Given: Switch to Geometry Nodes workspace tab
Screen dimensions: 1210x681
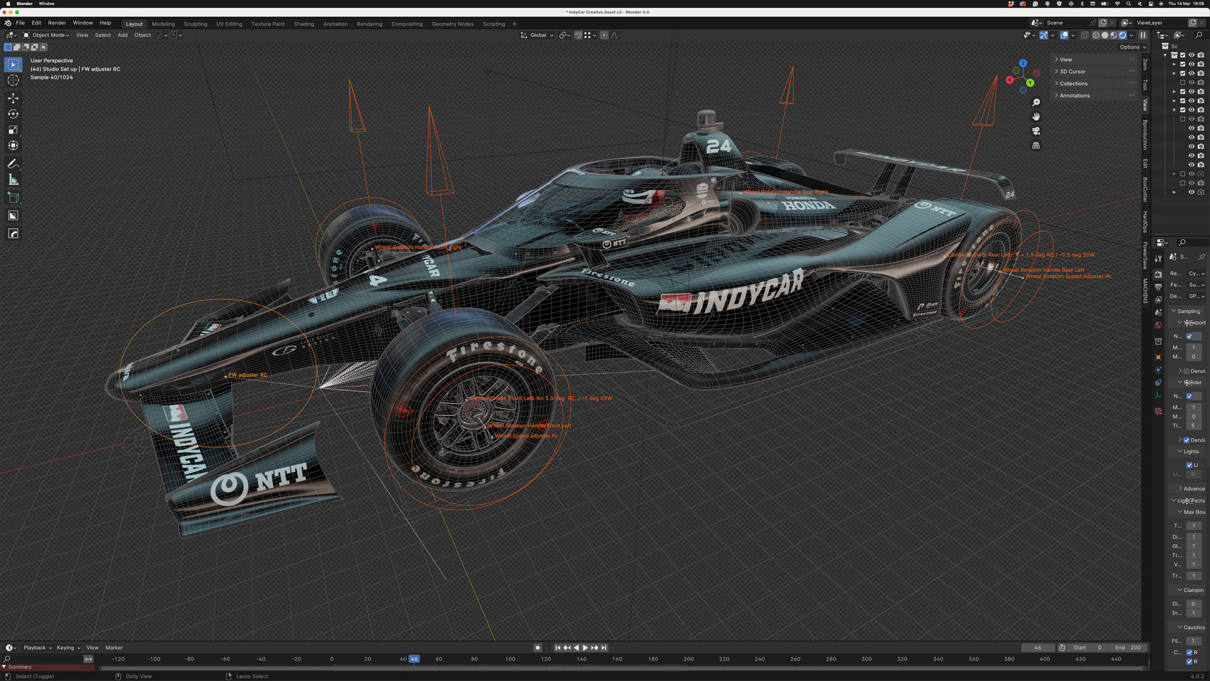Looking at the screenshot, I should [452, 24].
